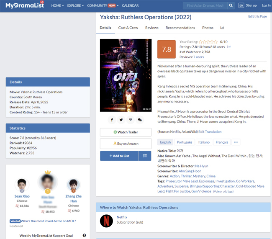Click the help question mark icon
The height and width of the screenshot is (239, 272).
(84, 235)
